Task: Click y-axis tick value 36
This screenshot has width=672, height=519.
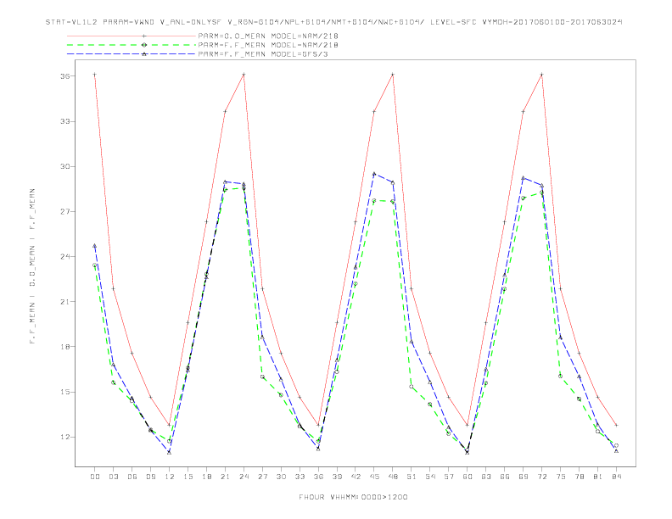Action: 65,76
